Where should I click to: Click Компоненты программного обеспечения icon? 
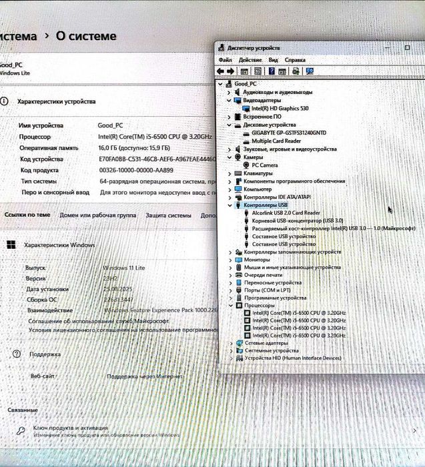click(238, 181)
